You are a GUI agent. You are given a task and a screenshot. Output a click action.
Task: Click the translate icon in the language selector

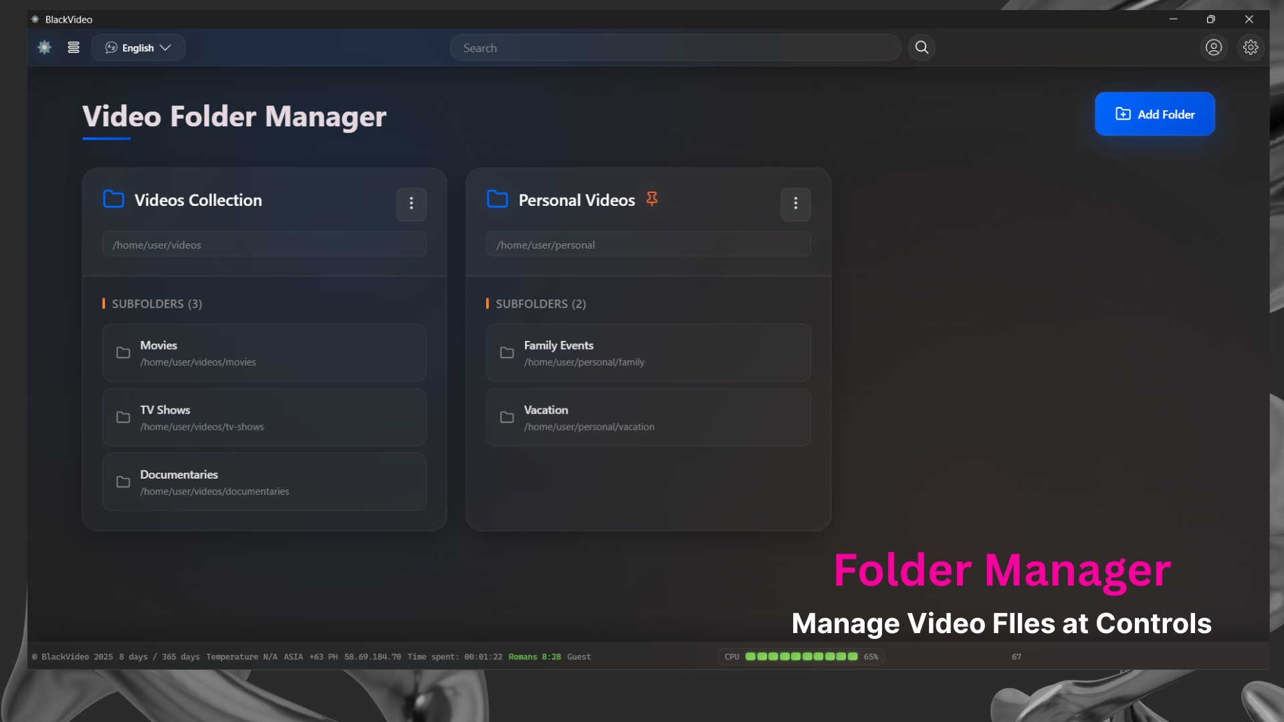[x=111, y=47]
